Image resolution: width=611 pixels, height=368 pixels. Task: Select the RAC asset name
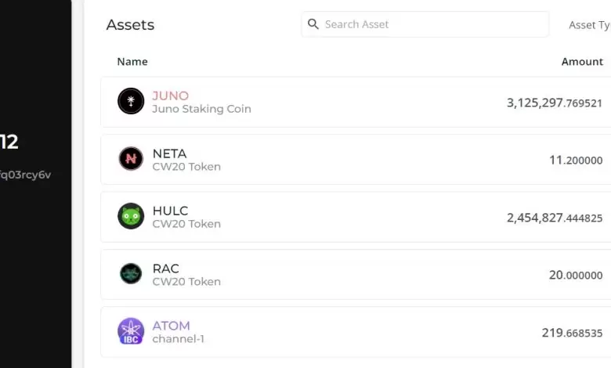click(x=166, y=269)
